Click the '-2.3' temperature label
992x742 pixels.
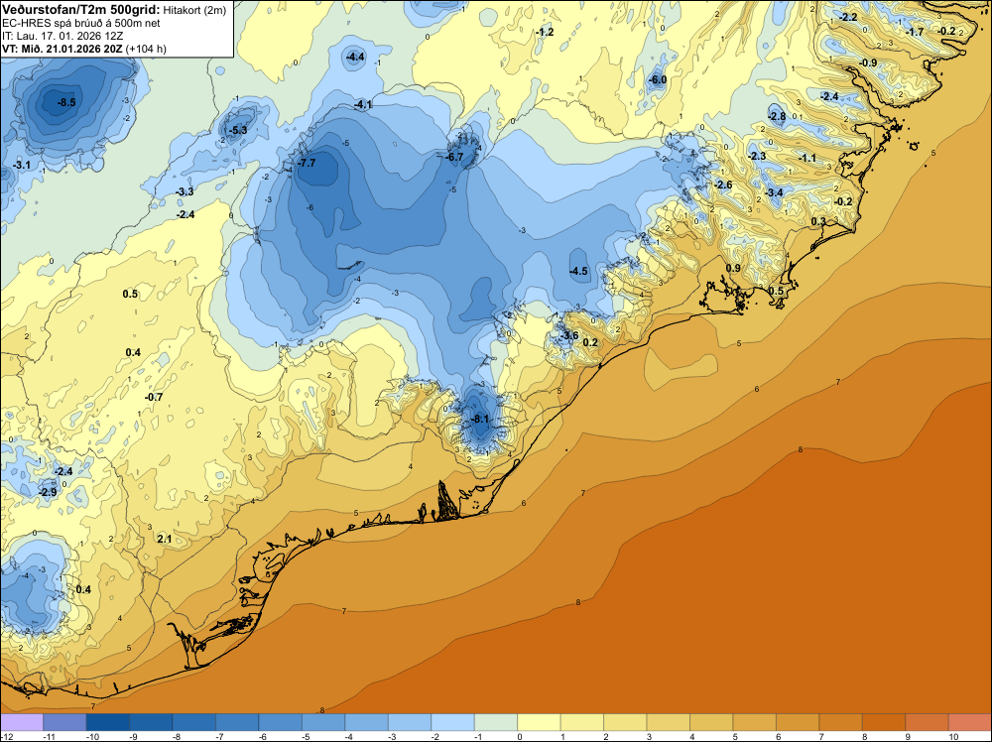pyautogui.click(x=757, y=156)
